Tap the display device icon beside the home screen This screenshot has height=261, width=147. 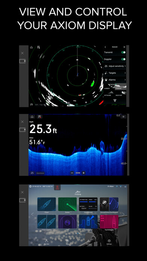[x=22, y=200]
